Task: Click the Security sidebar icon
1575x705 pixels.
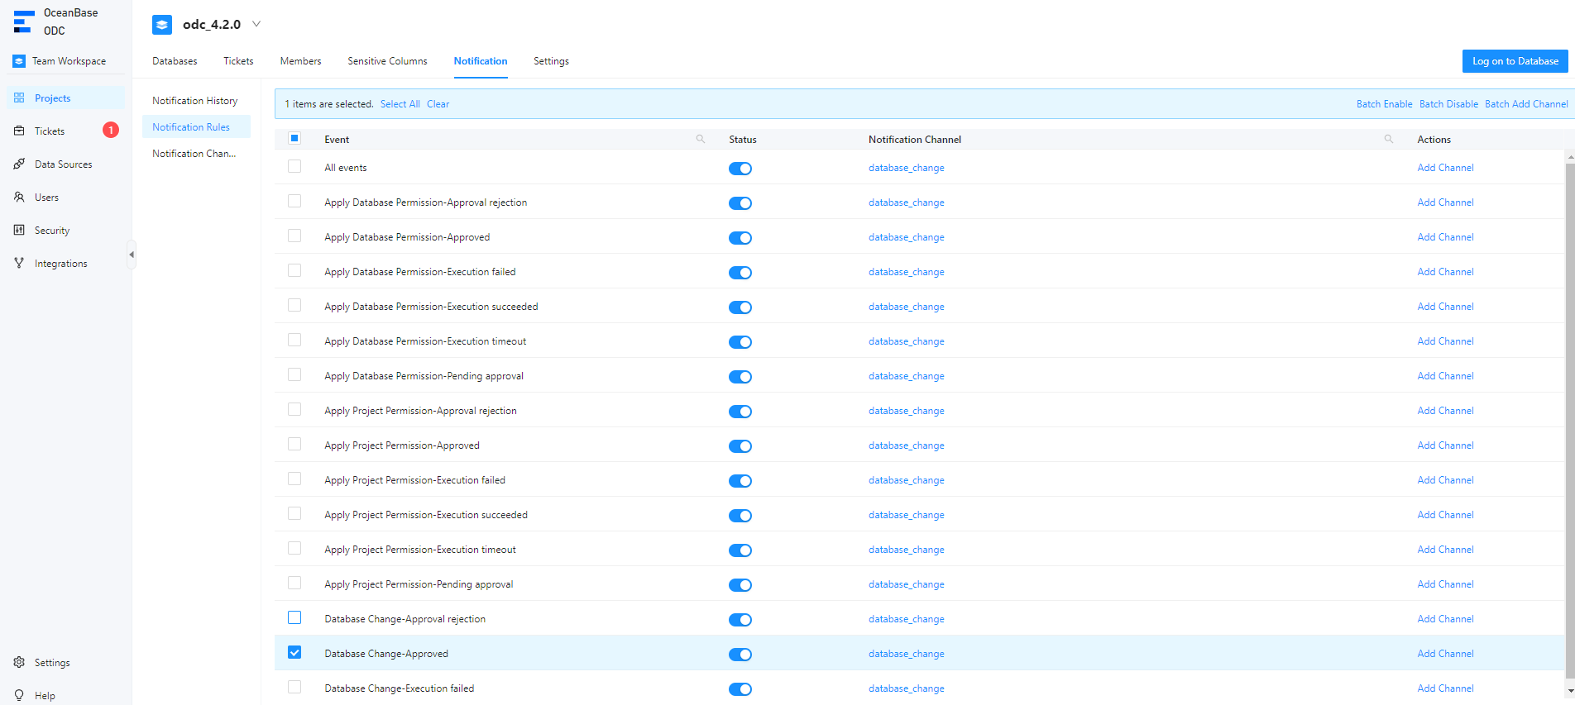Action: (x=19, y=231)
